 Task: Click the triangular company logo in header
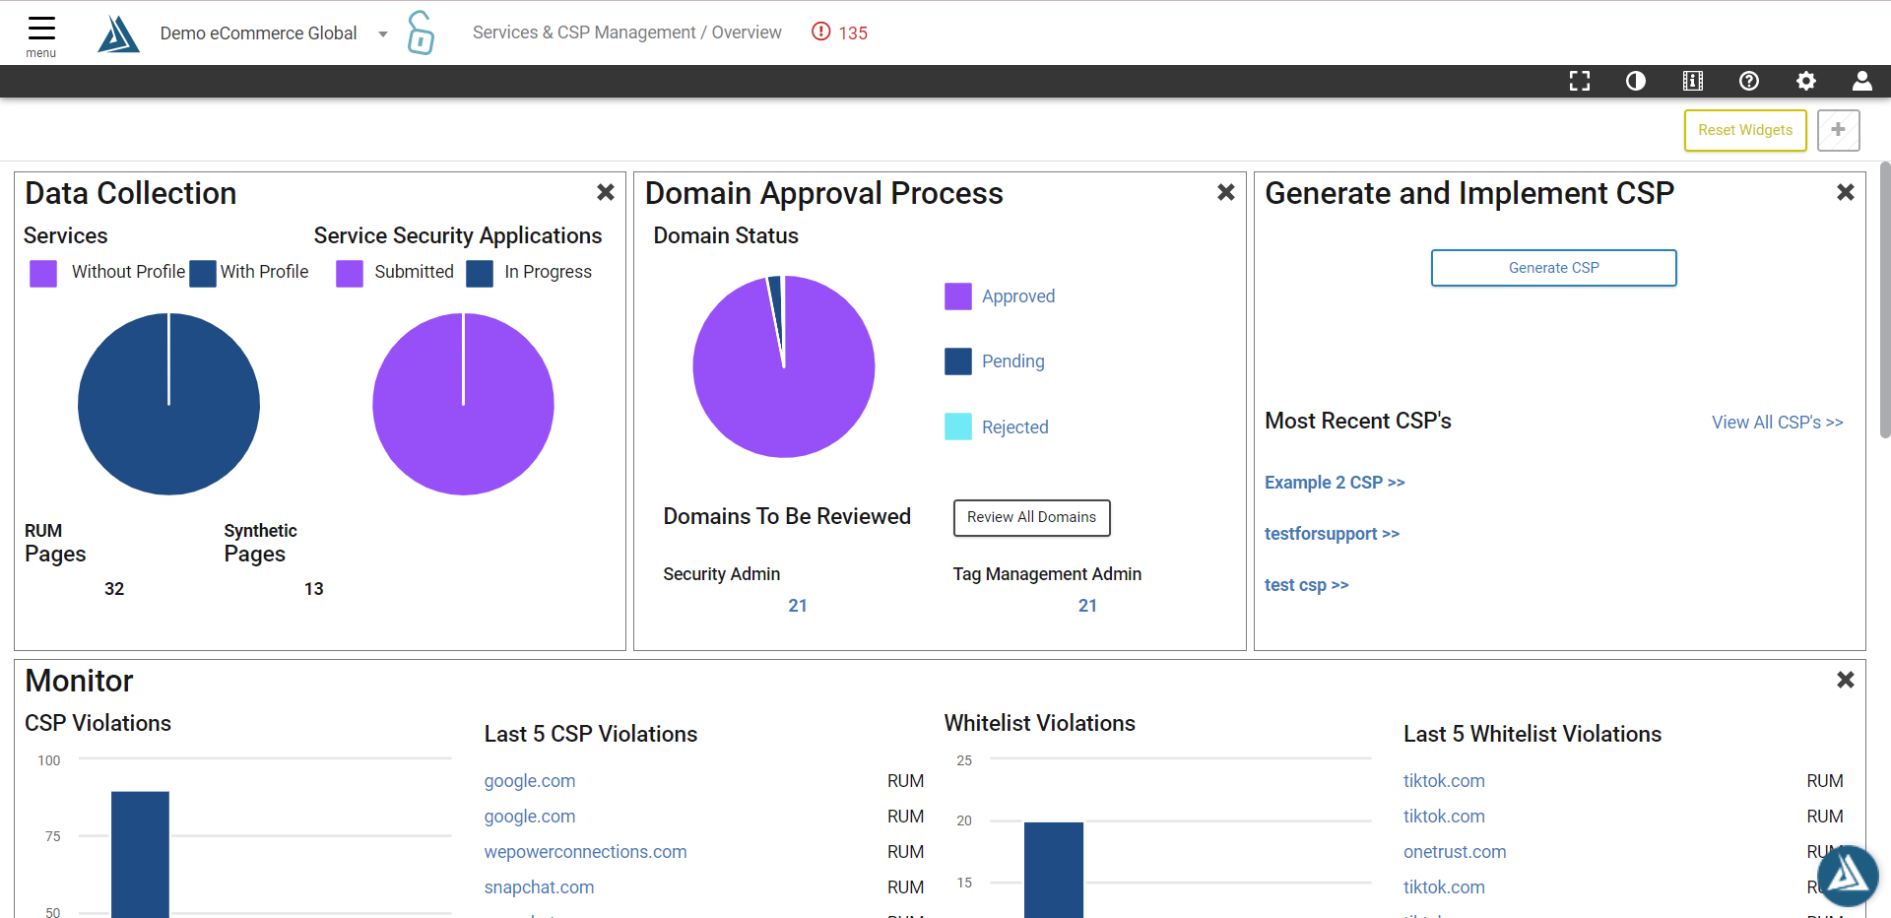pos(118,34)
